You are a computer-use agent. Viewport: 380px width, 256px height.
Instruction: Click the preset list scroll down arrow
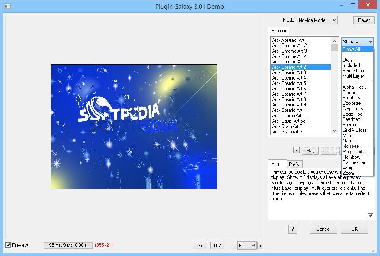click(x=334, y=131)
